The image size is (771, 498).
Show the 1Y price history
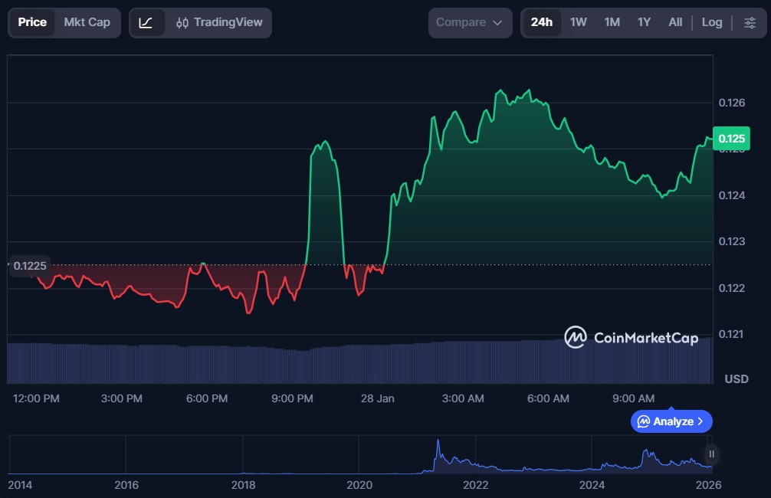[x=644, y=23]
